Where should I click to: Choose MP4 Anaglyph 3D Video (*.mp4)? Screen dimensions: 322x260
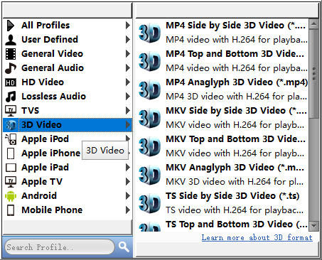pyautogui.click(x=222, y=90)
